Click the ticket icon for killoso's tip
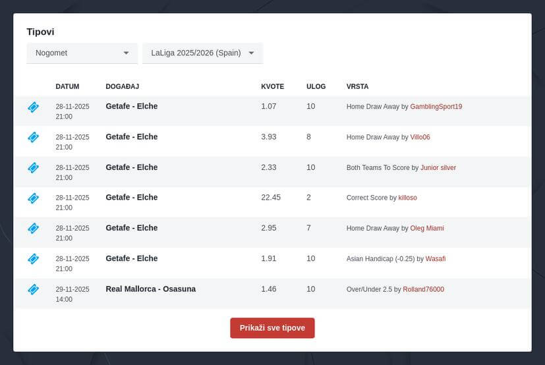The height and width of the screenshot is (365, 545). tap(33, 198)
